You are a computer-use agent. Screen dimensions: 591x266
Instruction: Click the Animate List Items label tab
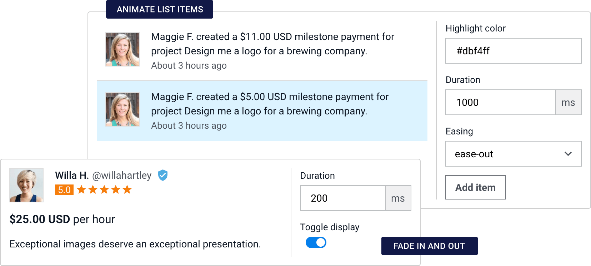[160, 9]
